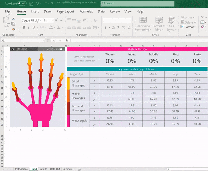Open the View tab
Viewport: 208px width, 171px height.
click(x=128, y=11)
